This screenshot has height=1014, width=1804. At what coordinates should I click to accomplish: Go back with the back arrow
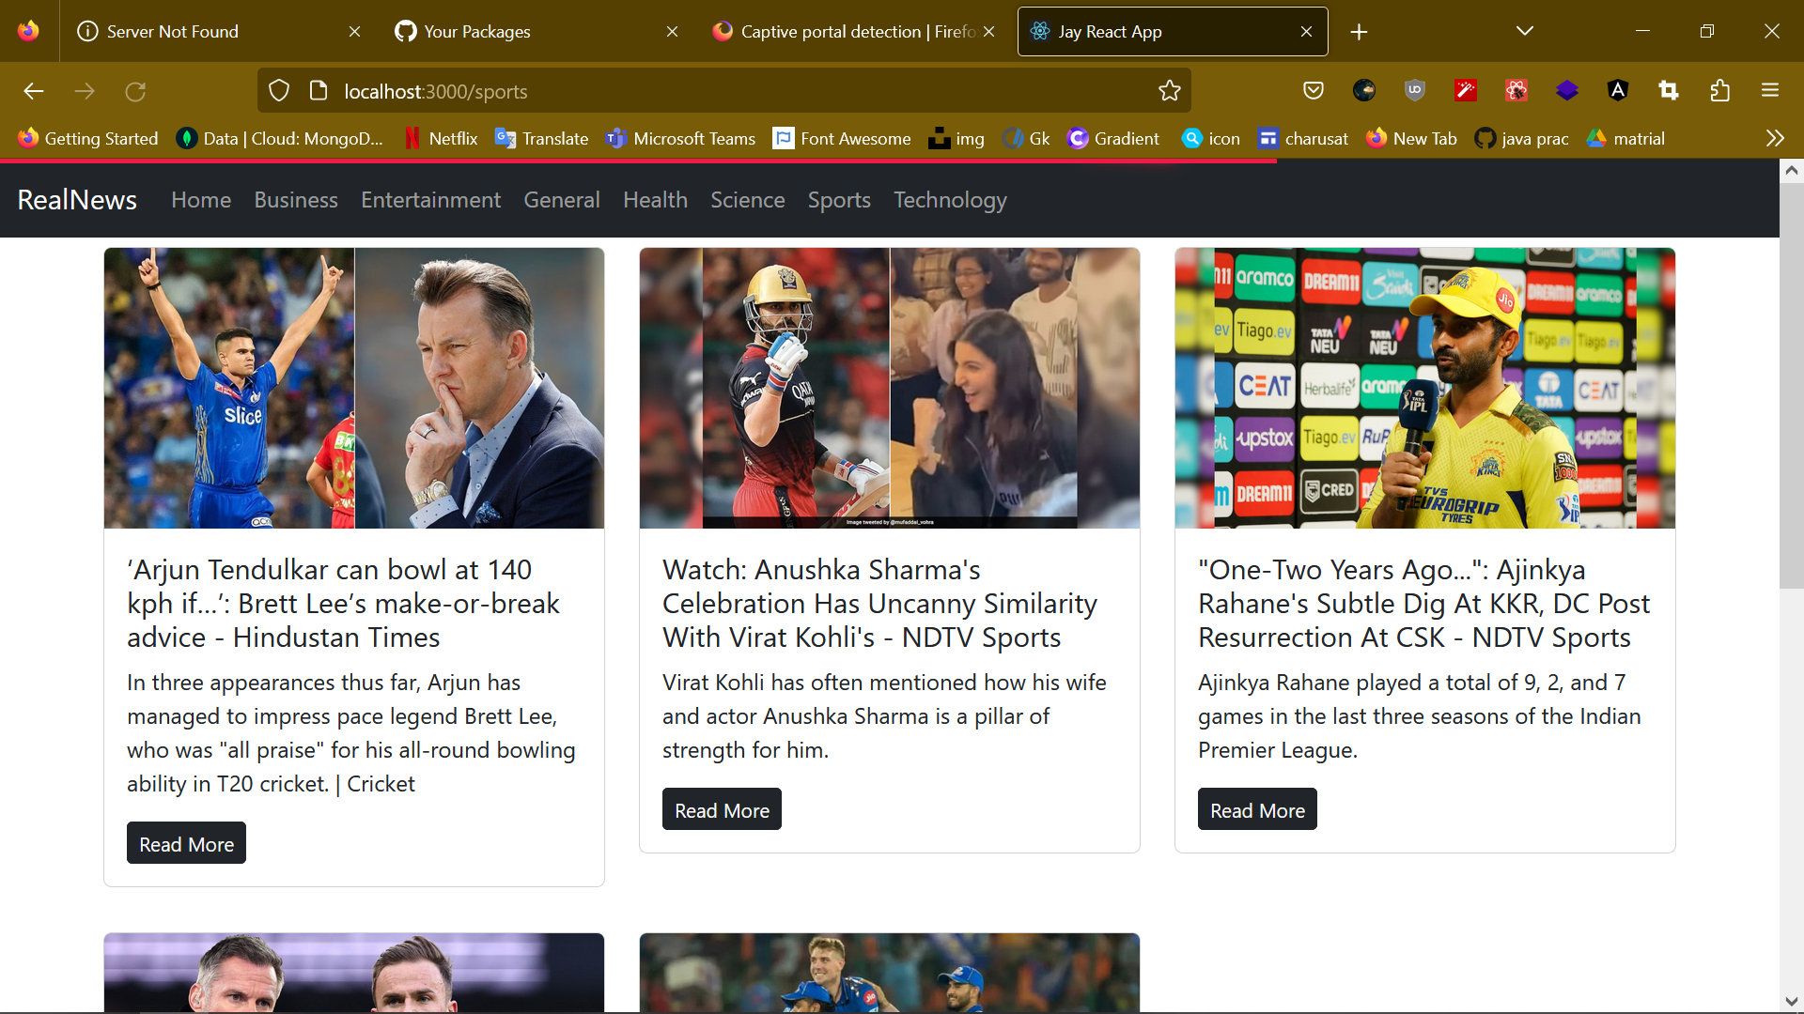[34, 91]
